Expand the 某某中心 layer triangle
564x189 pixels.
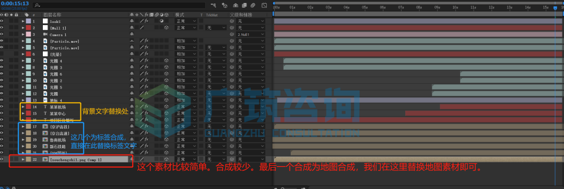(x=23, y=114)
